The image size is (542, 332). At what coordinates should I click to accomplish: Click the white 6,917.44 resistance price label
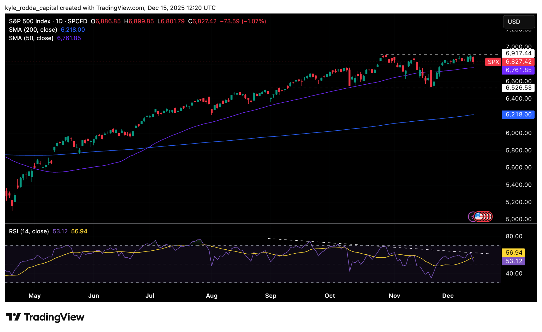(518, 53)
